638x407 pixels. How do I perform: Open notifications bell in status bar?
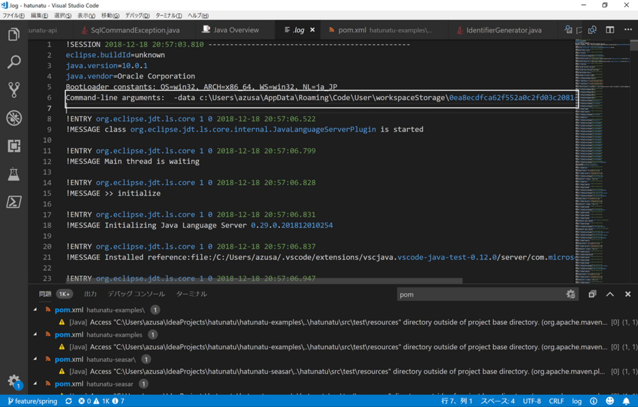[x=626, y=401]
